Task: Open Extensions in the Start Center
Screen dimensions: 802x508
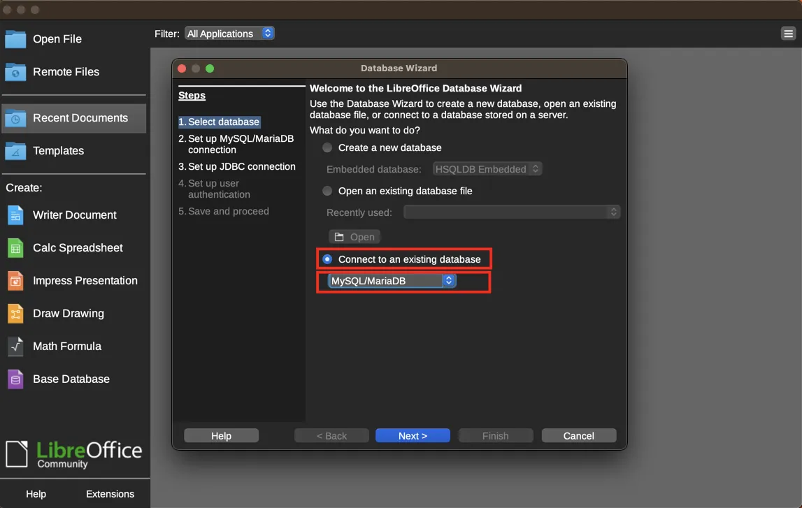Action: pos(110,494)
